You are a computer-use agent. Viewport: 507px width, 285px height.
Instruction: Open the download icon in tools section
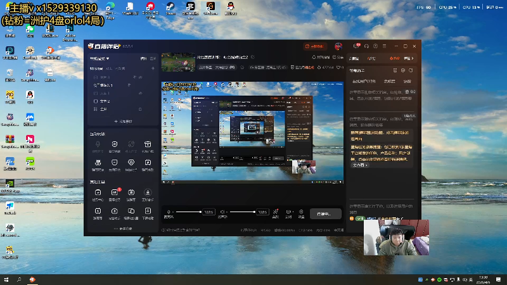point(148,193)
